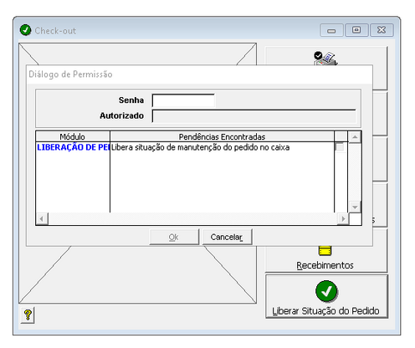Open help with yellow question mark icon
This screenshot has height=348, width=415.
click(x=28, y=315)
